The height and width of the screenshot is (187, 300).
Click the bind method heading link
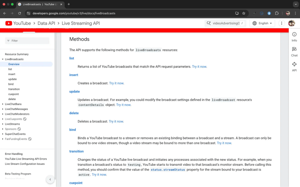tap(72, 130)
